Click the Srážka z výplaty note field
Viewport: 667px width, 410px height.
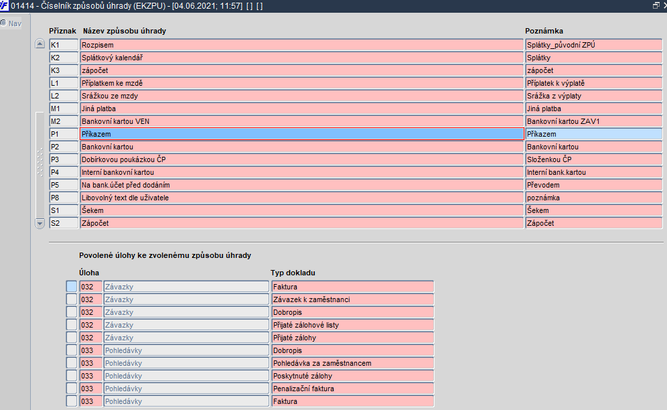(594, 96)
